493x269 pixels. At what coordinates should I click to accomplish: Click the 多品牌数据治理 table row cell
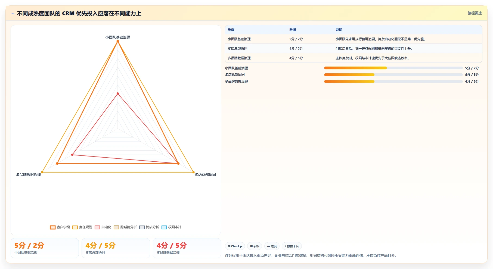(x=239, y=58)
